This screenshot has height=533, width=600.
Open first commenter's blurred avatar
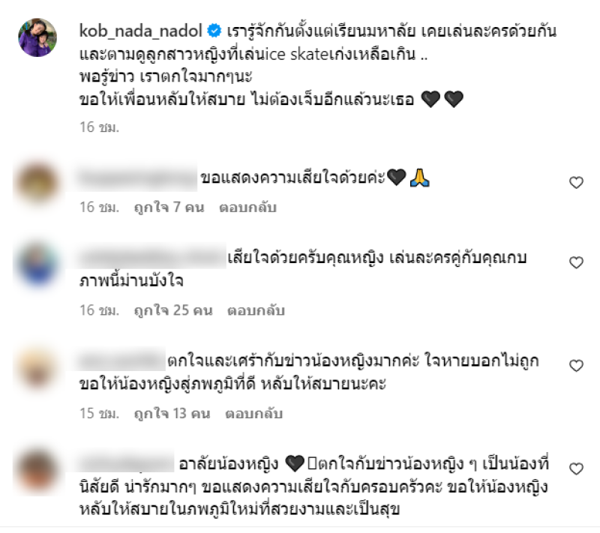37,183
